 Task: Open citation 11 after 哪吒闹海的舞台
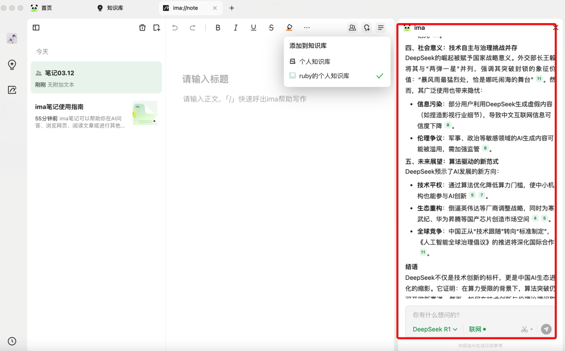click(x=539, y=79)
